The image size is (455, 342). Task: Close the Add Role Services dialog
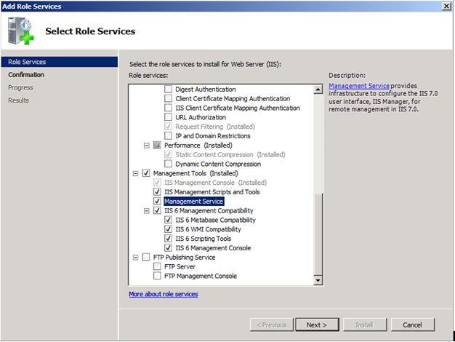click(x=446, y=7)
